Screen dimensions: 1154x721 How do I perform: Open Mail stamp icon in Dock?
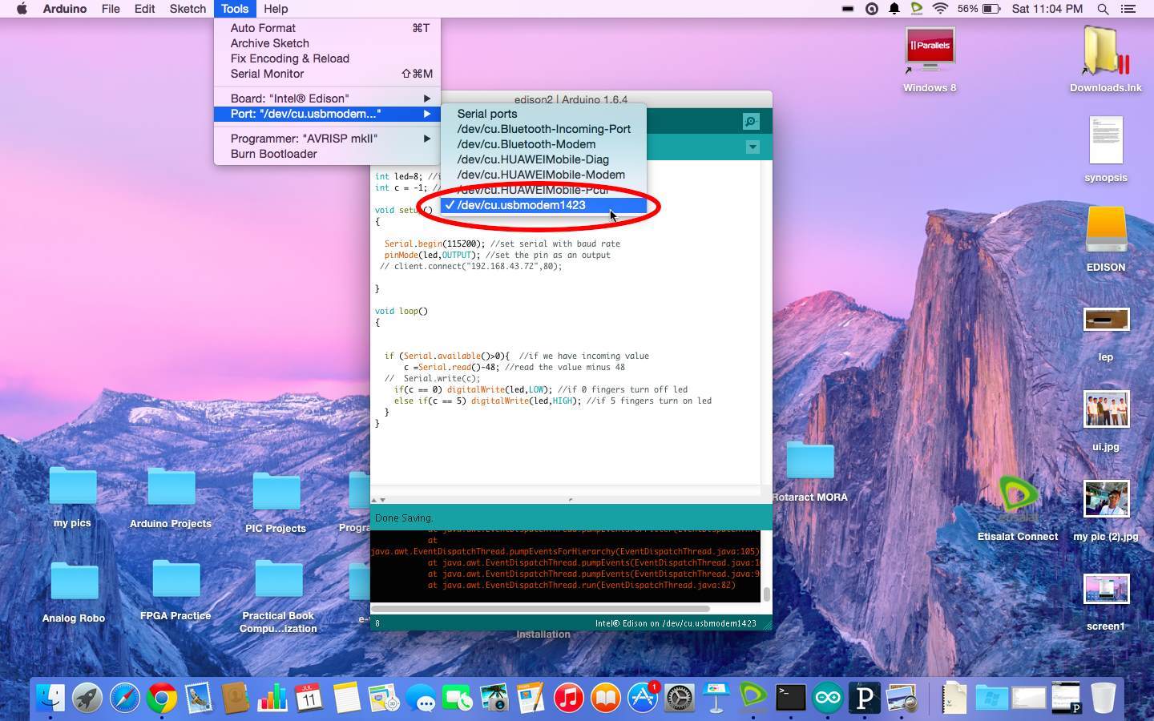tap(198, 698)
